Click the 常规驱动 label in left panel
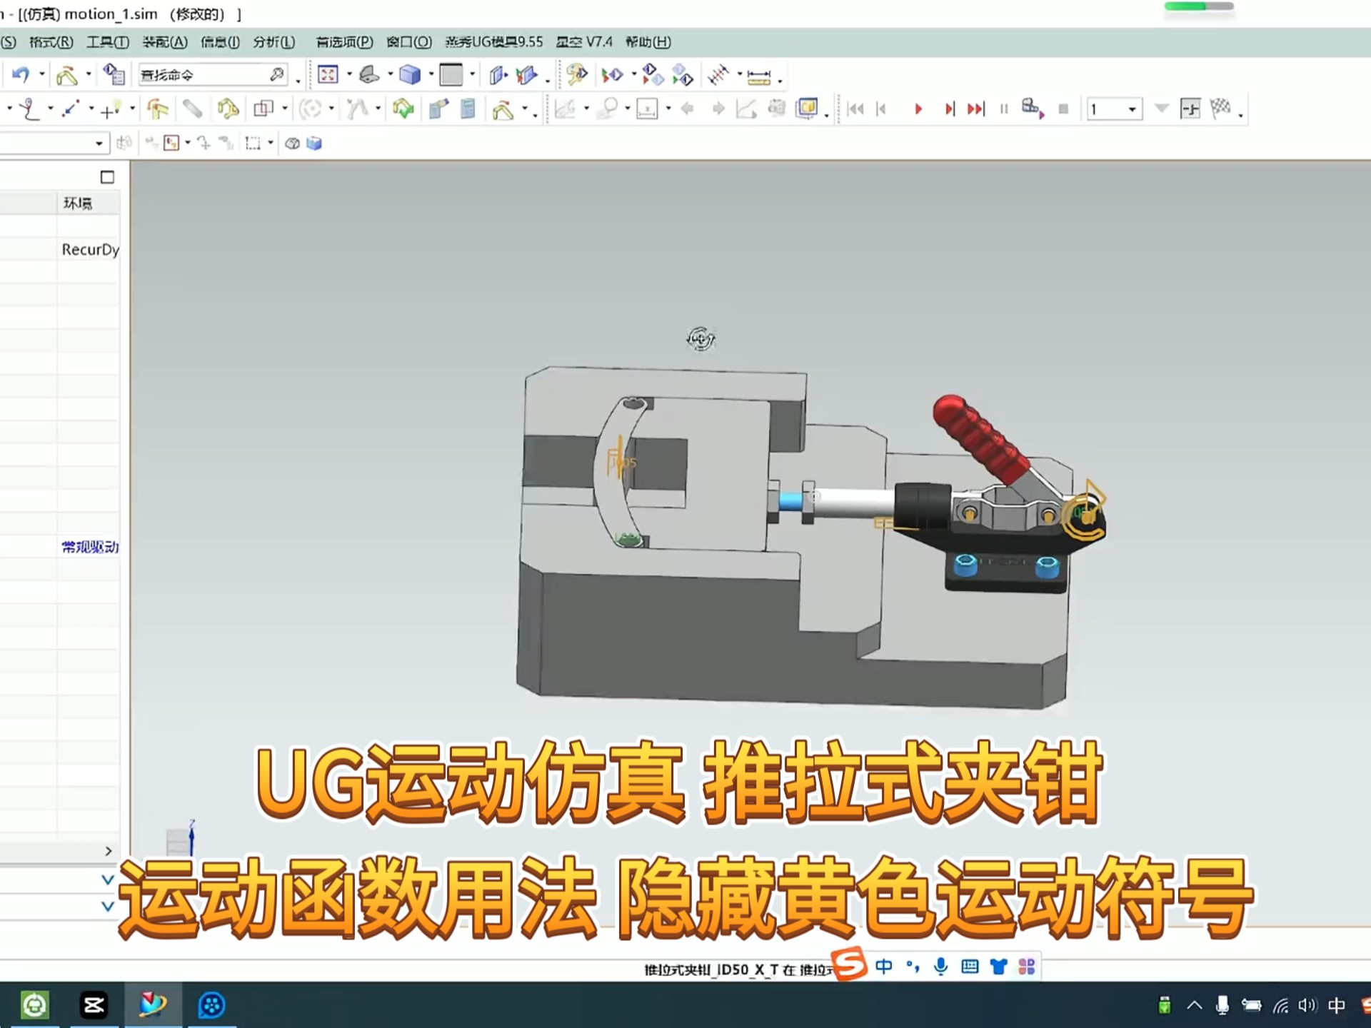Viewport: 1371px width, 1028px height. (89, 547)
